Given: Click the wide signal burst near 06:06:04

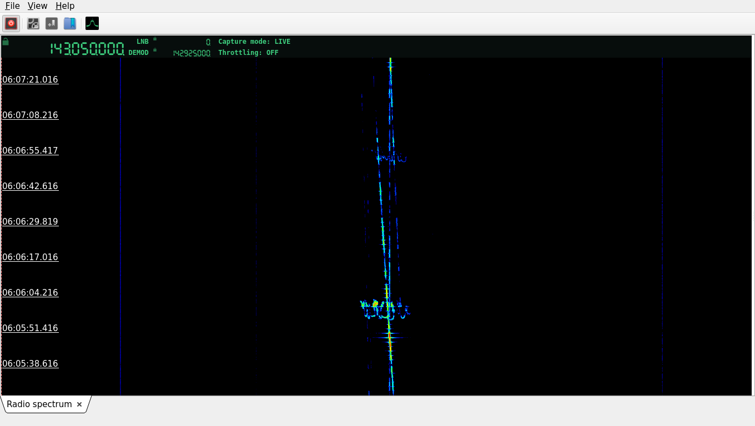Looking at the screenshot, I should (x=385, y=309).
